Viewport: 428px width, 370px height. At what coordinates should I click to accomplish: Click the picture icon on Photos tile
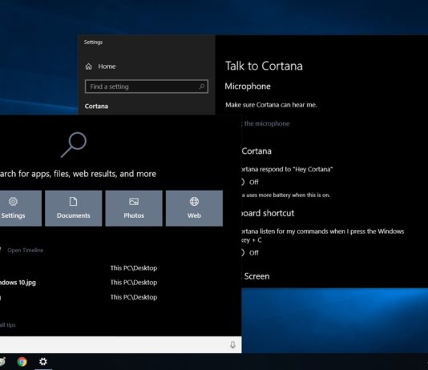(134, 202)
